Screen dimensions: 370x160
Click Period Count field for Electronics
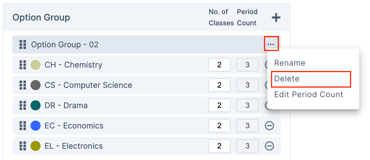coord(247,146)
